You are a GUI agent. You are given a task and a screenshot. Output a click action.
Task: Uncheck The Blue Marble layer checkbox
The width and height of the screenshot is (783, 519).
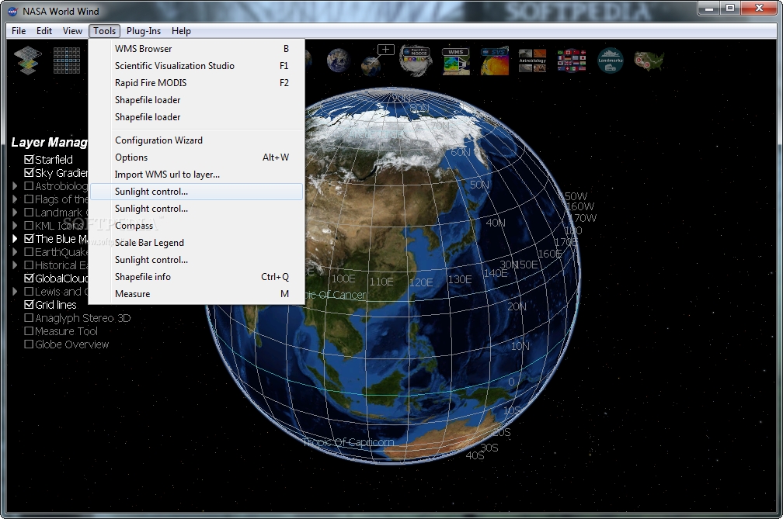tap(29, 239)
